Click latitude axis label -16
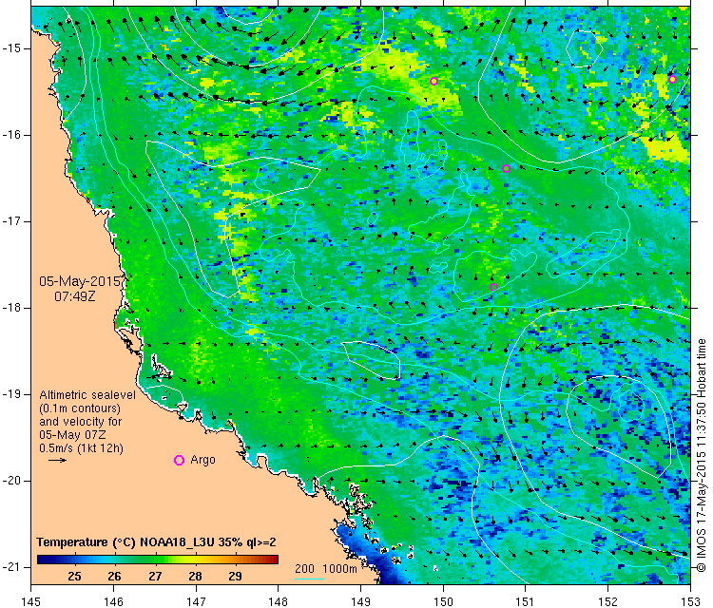The height and width of the screenshot is (608, 713). coord(10,135)
